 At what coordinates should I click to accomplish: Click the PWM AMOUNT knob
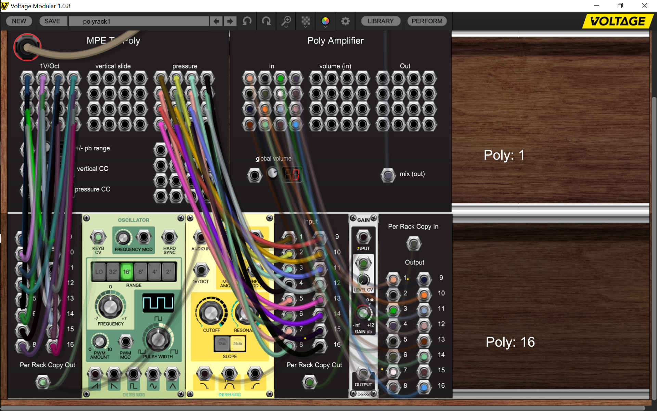click(99, 341)
